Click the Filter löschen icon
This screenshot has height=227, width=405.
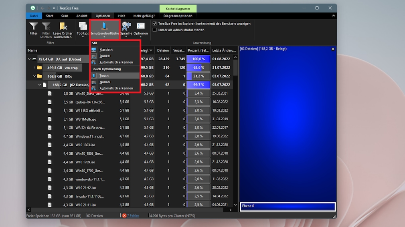[x=46, y=27]
